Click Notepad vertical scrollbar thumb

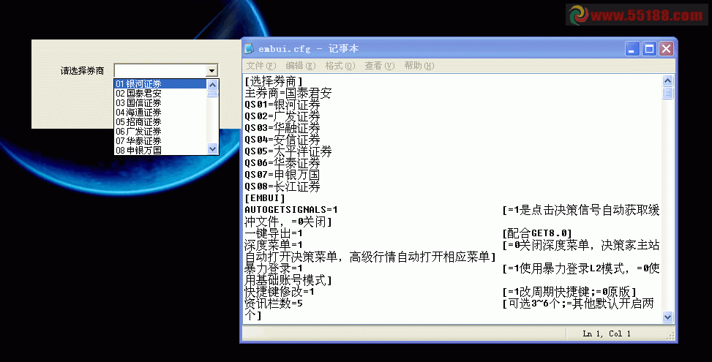[667, 93]
